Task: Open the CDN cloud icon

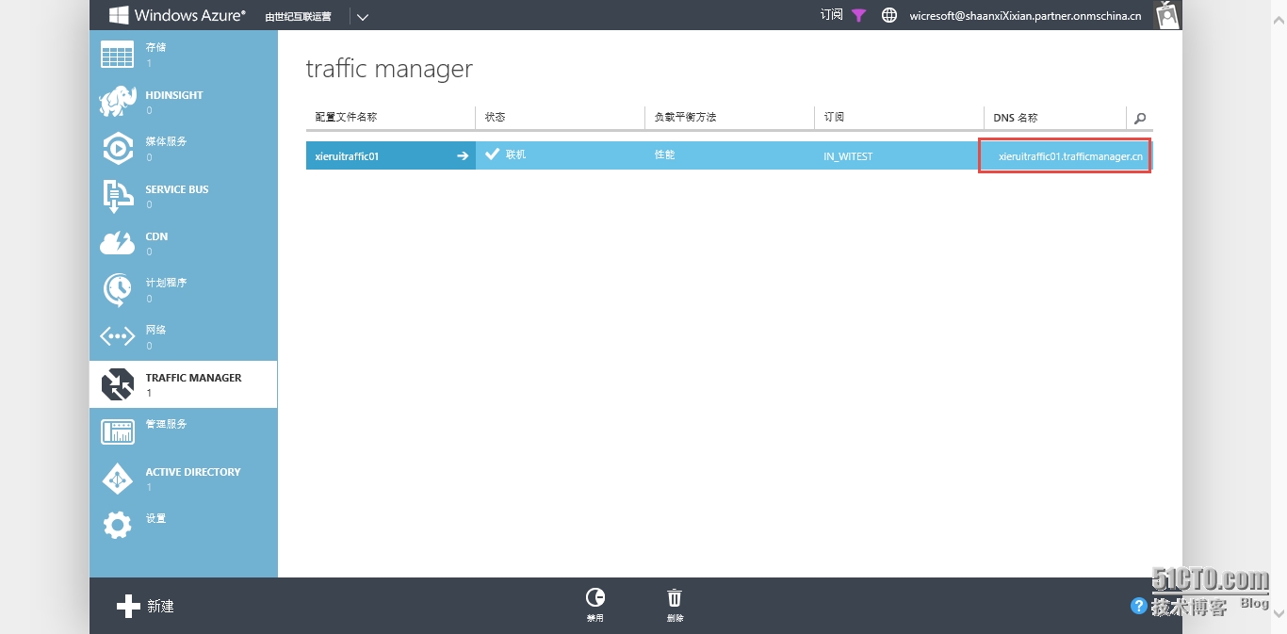Action: (x=118, y=243)
